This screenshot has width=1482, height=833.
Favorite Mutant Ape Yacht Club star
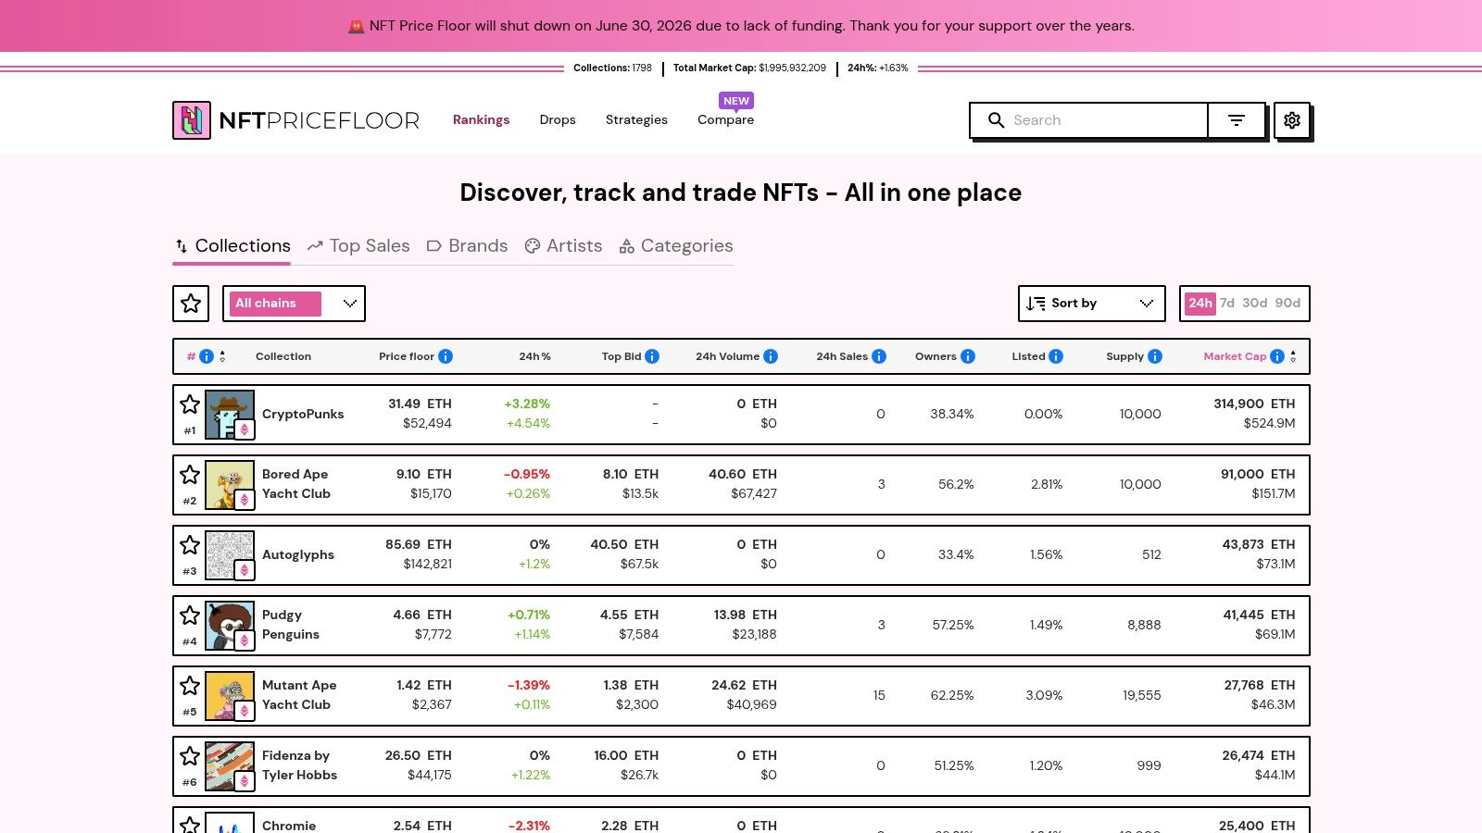[x=190, y=686]
